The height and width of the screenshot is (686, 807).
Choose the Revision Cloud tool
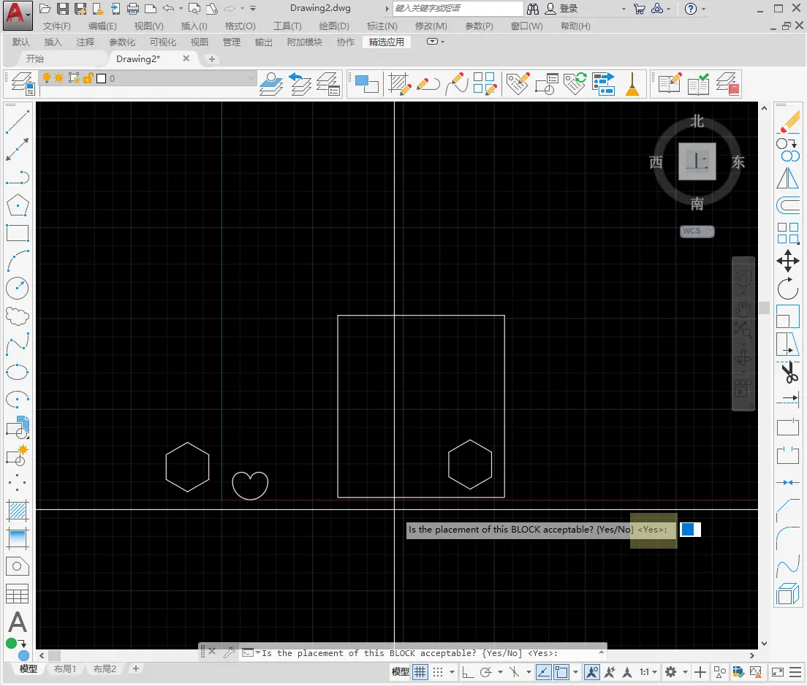tap(17, 316)
